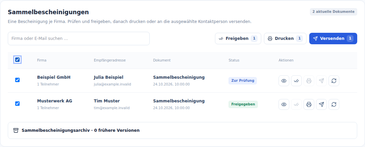Click the 'Freigegeben' status badge
The width and height of the screenshot is (365, 147).
[243, 104]
